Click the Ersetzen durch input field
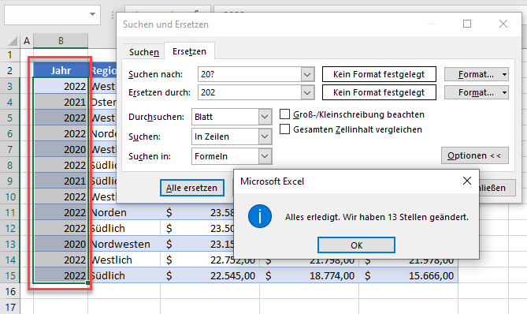Image resolution: width=527 pixels, height=314 pixels. coord(250,92)
